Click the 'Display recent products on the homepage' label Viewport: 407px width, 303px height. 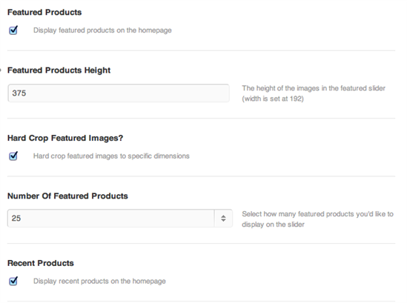click(x=99, y=282)
